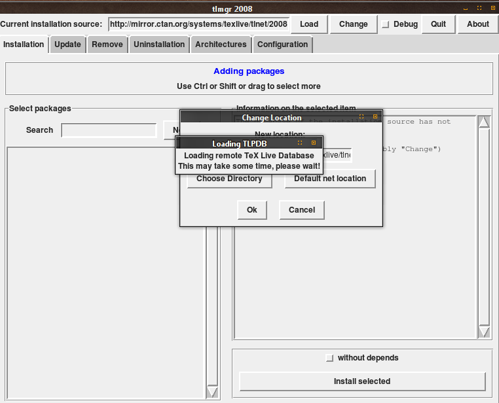Go to the Uninstallation tab
This screenshot has height=403, width=499.
159,44
